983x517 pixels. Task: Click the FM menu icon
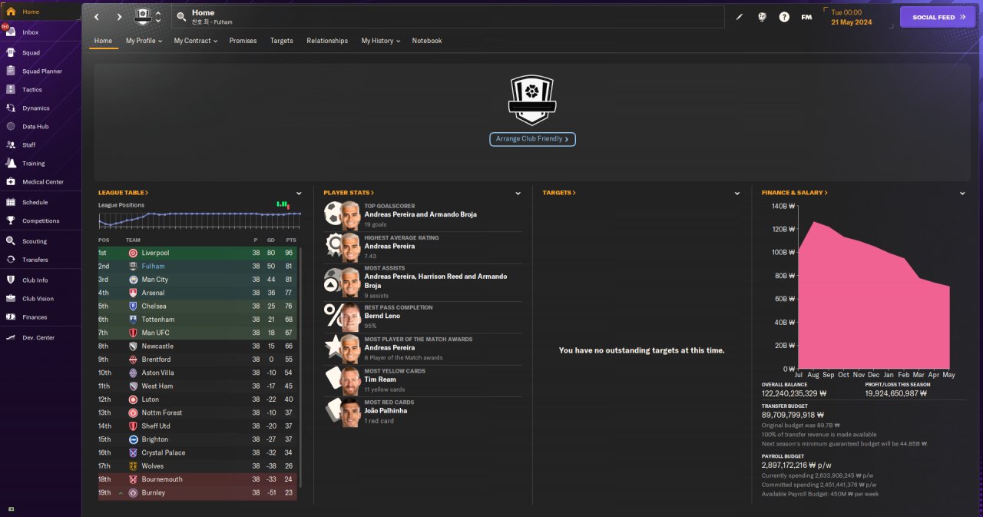pos(806,17)
